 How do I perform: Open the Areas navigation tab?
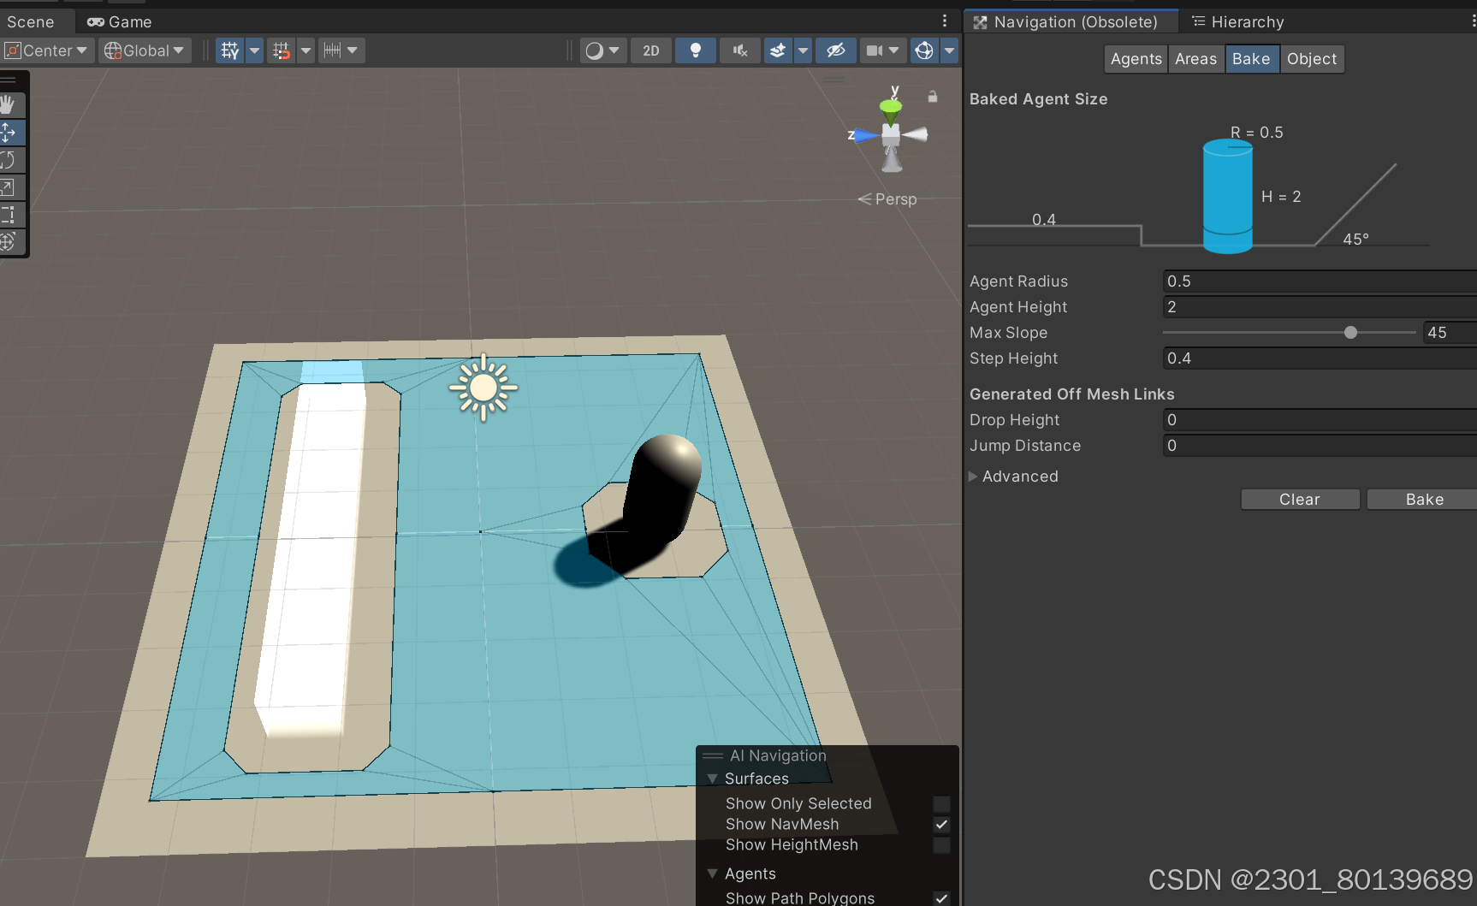click(1196, 59)
